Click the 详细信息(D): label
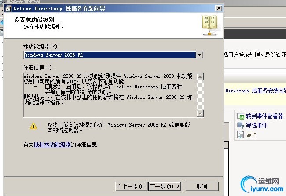This screenshot has width=286, height=196. tap(39, 68)
